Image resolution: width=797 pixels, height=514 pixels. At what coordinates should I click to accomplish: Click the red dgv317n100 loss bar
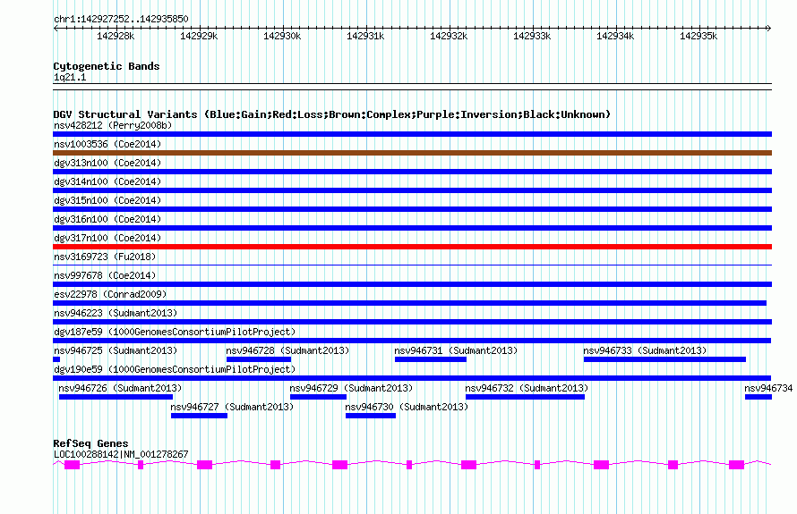pyautogui.click(x=412, y=247)
